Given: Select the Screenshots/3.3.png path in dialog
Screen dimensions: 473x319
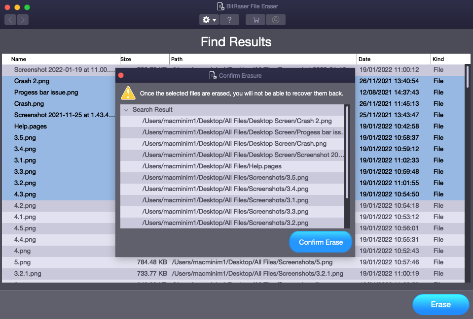Looking at the screenshot, I should click(232, 212).
